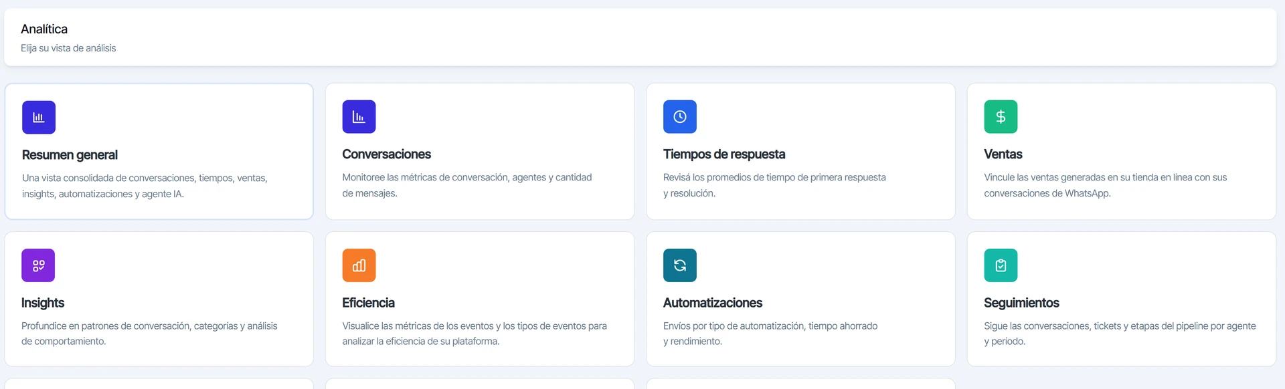
Task: Click the Automatizaciones refresh icon
Action: [x=680, y=265]
